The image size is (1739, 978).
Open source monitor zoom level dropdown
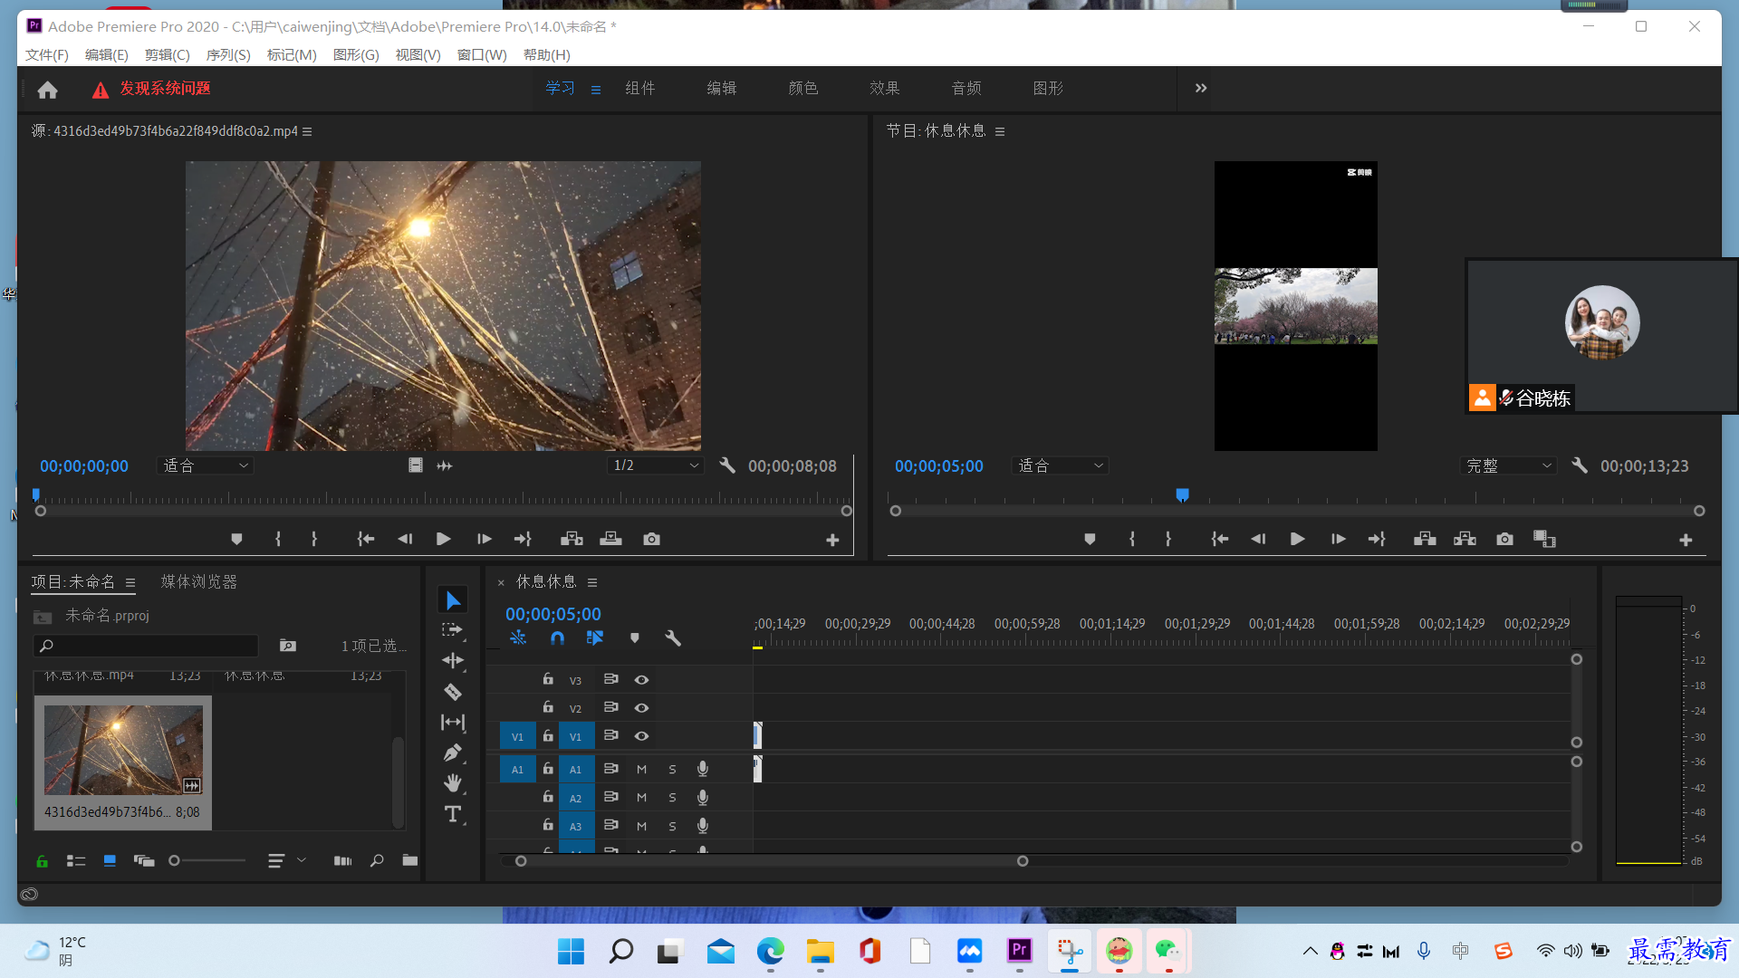[x=205, y=465]
